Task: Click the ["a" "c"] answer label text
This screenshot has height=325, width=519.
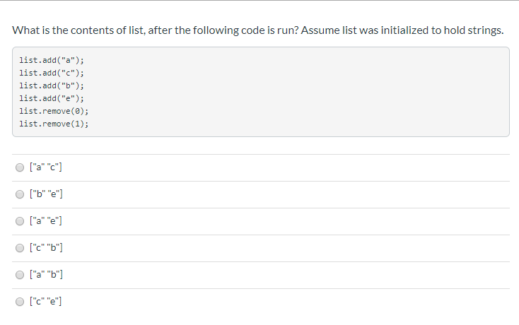Action: (x=46, y=167)
